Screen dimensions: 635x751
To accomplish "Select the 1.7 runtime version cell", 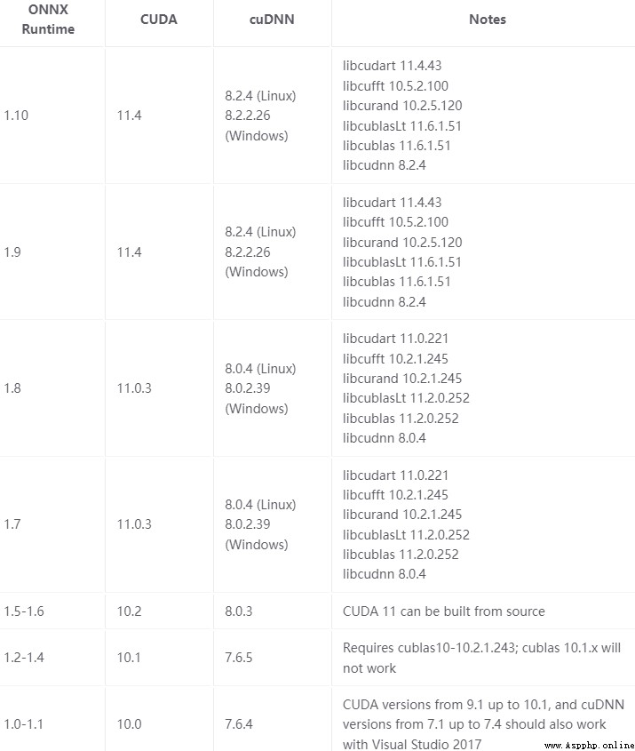I will pyautogui.click(x=12, y=524).
